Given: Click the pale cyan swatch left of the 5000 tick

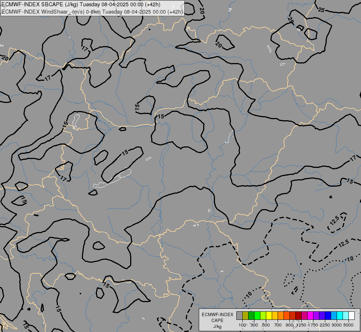Looking at the screenshot, I should coord(346,315).
